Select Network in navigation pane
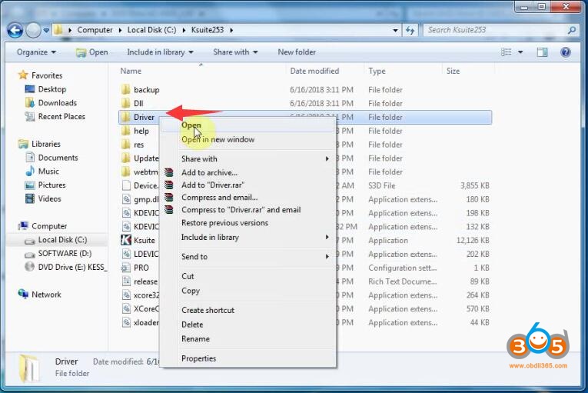 (46, 295)
